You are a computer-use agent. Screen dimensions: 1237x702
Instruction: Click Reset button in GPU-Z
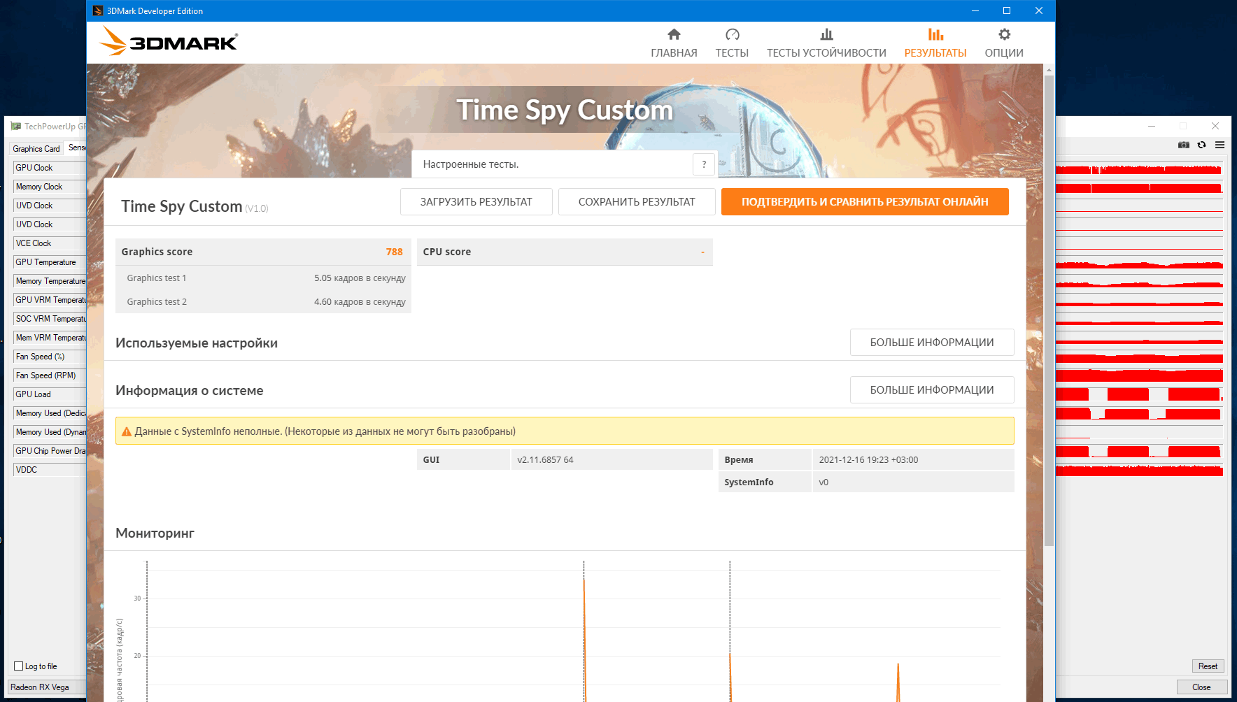(x=1208, y=666)
